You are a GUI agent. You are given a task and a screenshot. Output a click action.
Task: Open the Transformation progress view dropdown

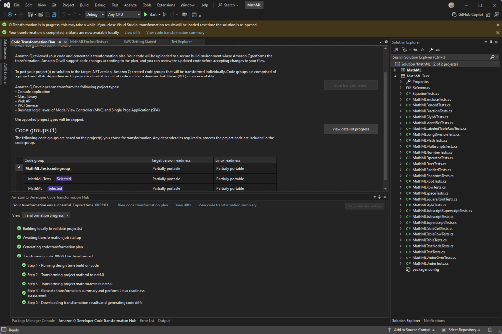click(46, 215)
